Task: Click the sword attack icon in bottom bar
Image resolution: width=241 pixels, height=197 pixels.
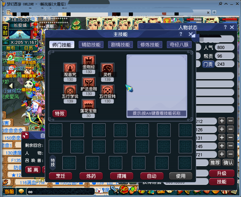Action: 114,190
